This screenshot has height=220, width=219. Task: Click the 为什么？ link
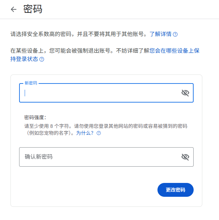(85, 133)
